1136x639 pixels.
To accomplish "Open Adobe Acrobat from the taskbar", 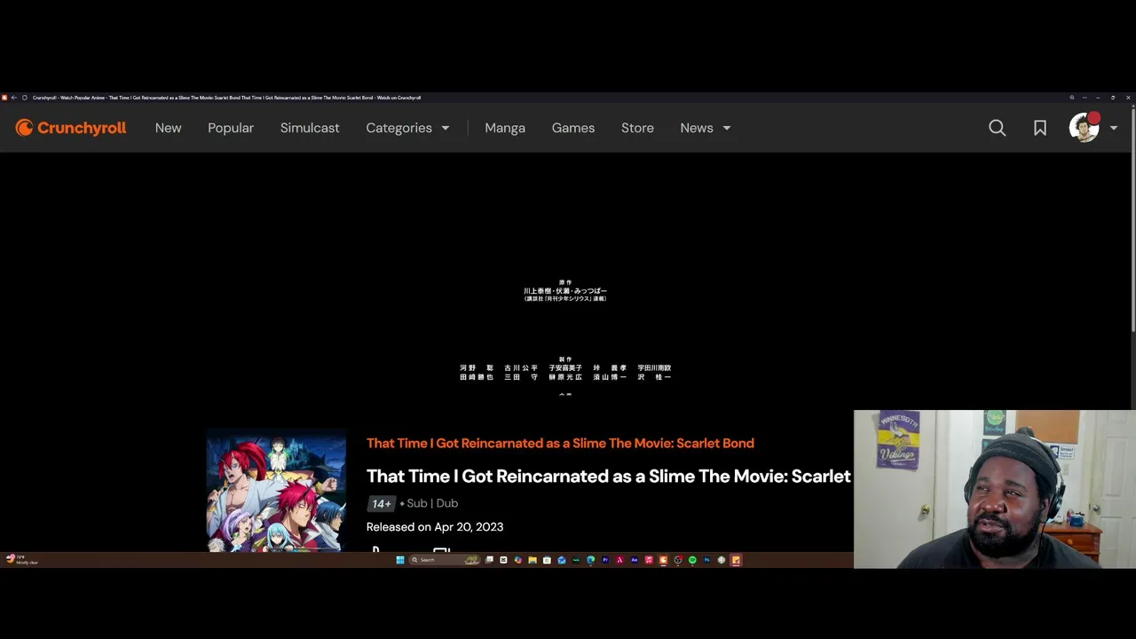I will pos(619,560).
